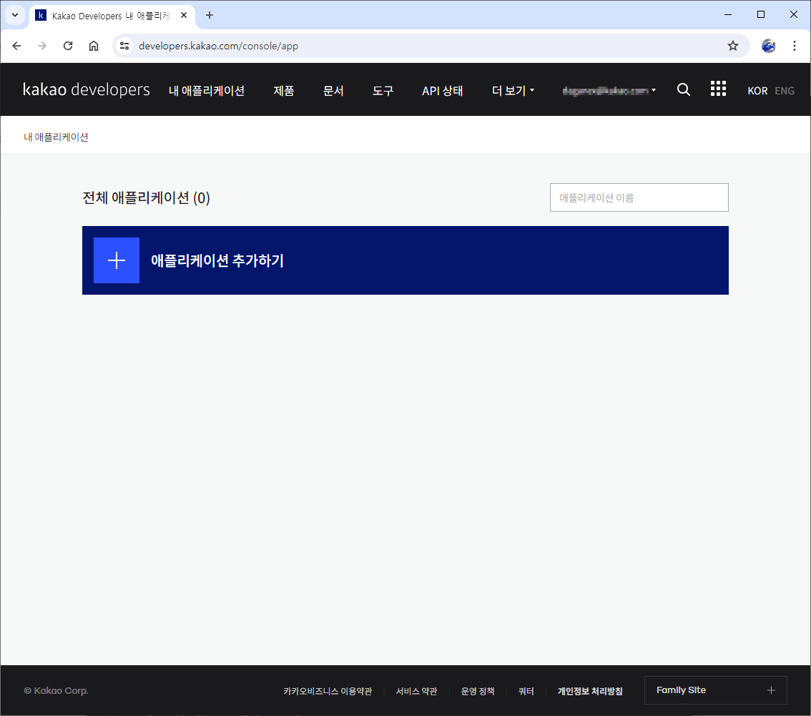The height and width of the screenshot is (716, 811).
Task: Minimize the browser window
Action: [728, 14]
